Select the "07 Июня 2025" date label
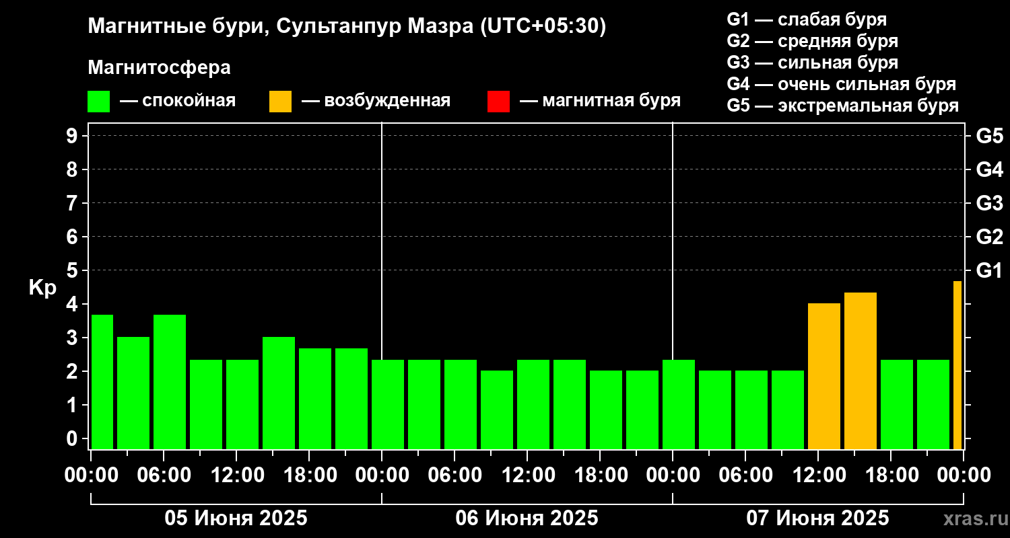 point(817,518)
